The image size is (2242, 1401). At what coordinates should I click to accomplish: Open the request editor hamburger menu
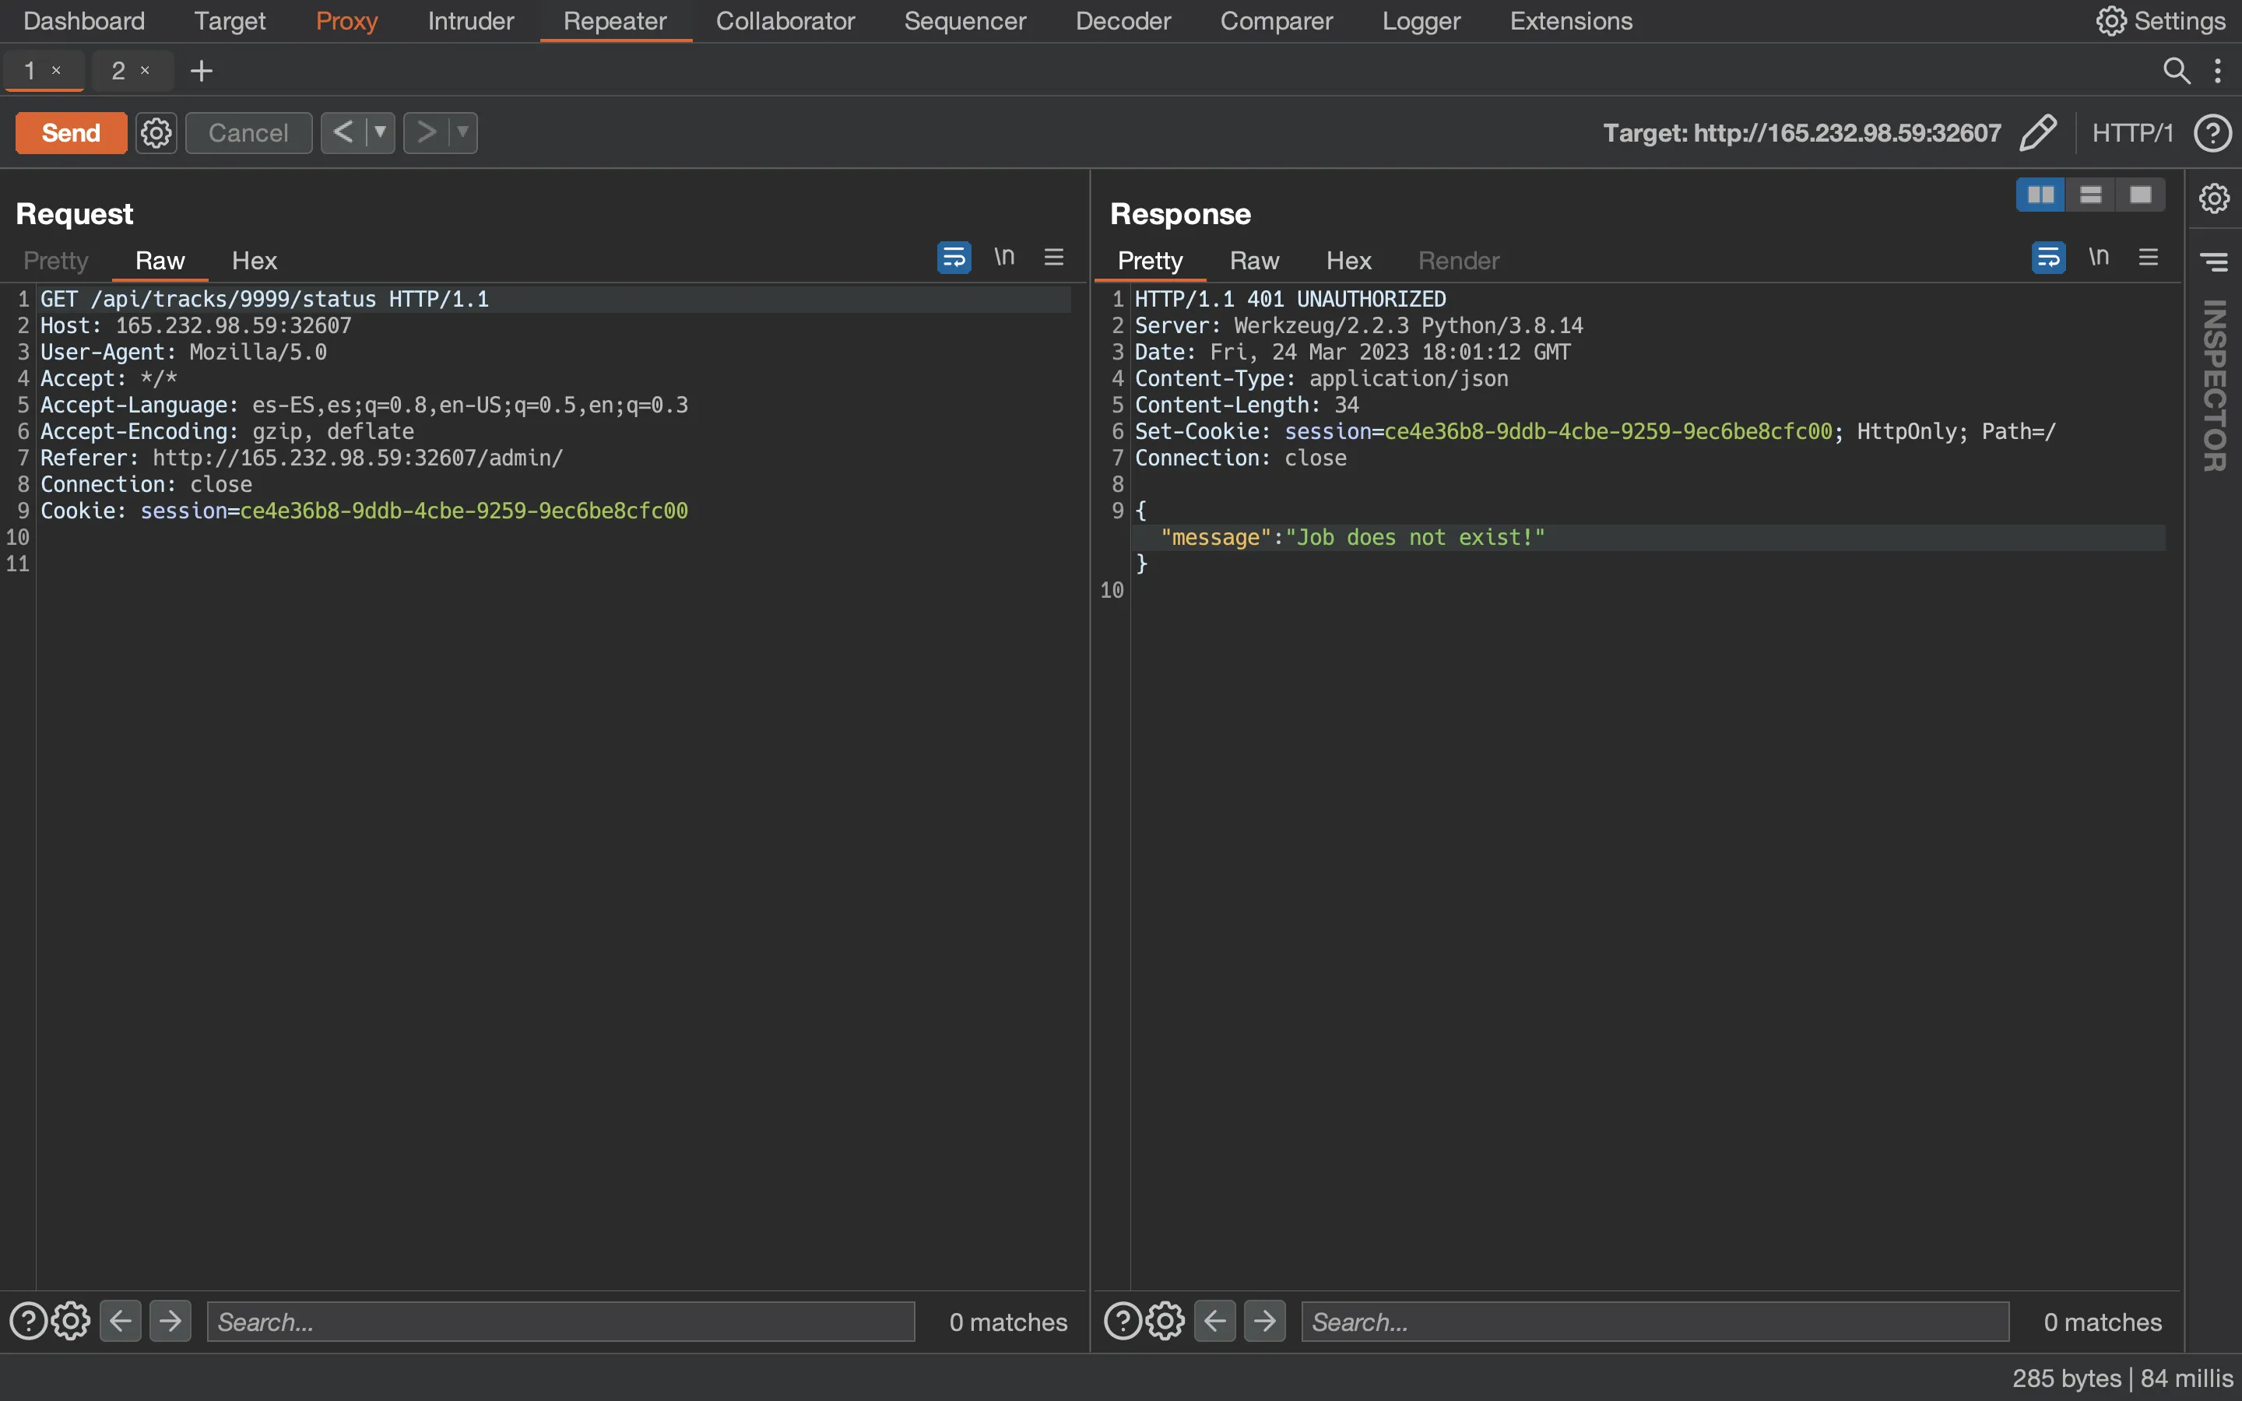tap(1053, 257)
